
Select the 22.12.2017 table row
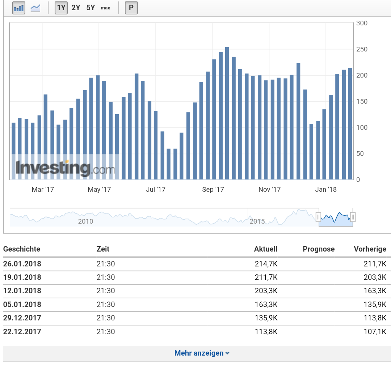pyautogui.click(x=195, y=331)
